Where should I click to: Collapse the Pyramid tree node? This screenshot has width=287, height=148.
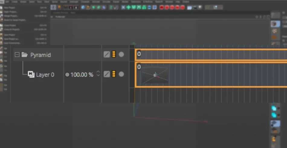point(17,54)
